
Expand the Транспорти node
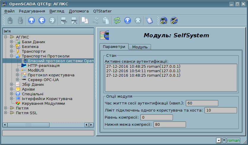(x=11, y=51)
